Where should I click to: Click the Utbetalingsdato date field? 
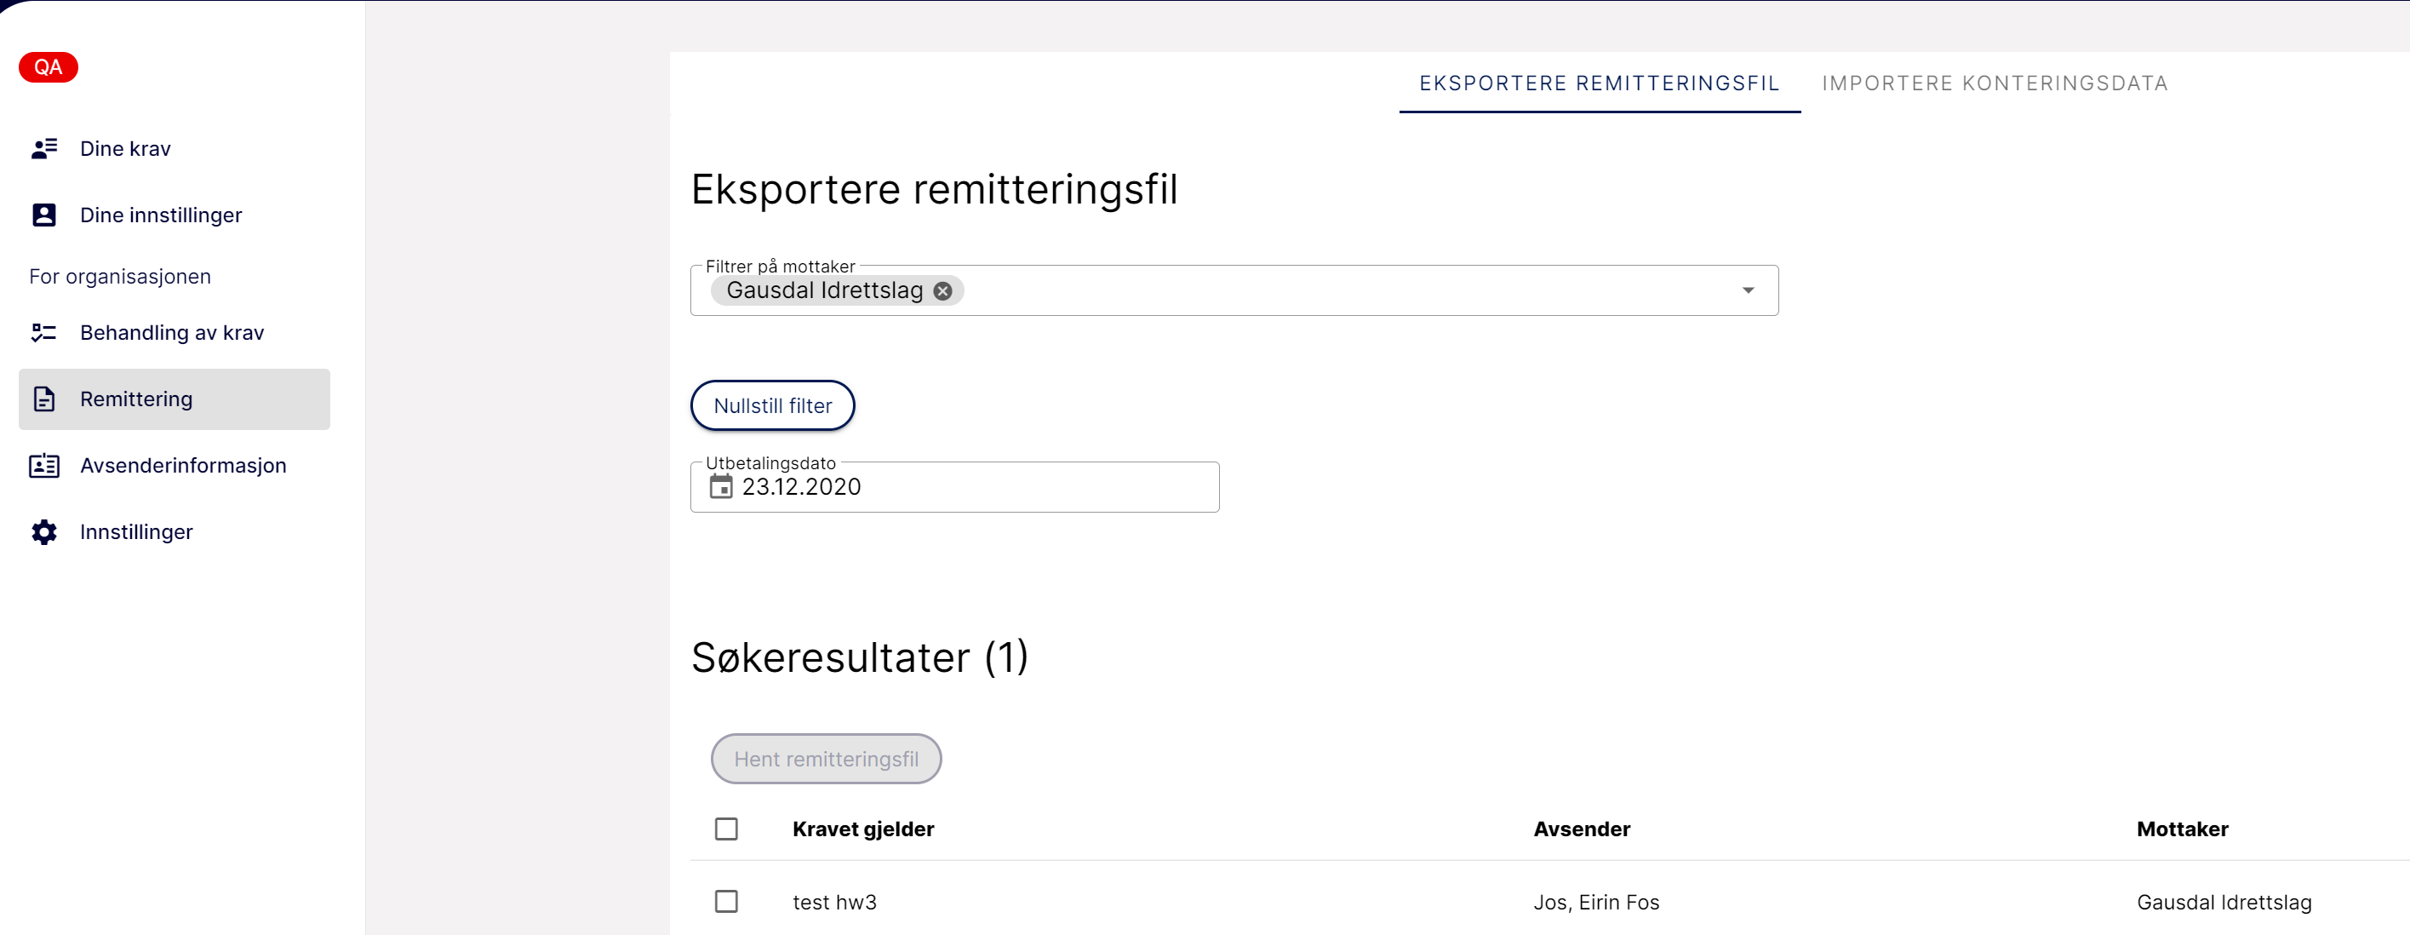[x=954, y=487]
